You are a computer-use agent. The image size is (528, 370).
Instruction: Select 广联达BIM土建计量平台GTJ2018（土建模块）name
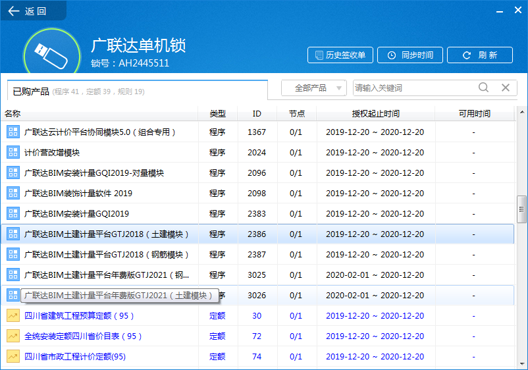[x=107, y=234]
